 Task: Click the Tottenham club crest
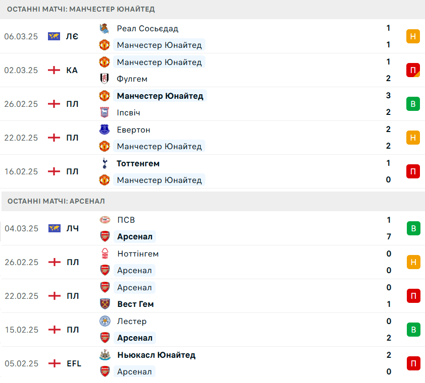104,163
